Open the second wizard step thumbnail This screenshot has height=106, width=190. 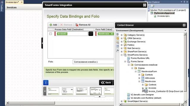[67, 91]
